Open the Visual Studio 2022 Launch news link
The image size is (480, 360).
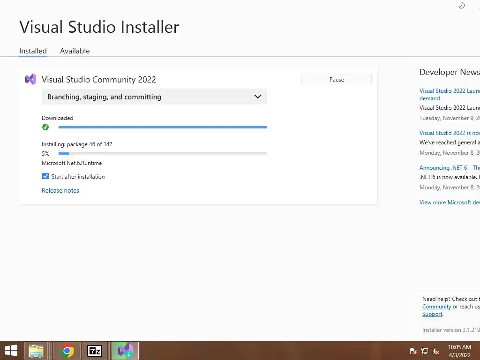point(450,94)
